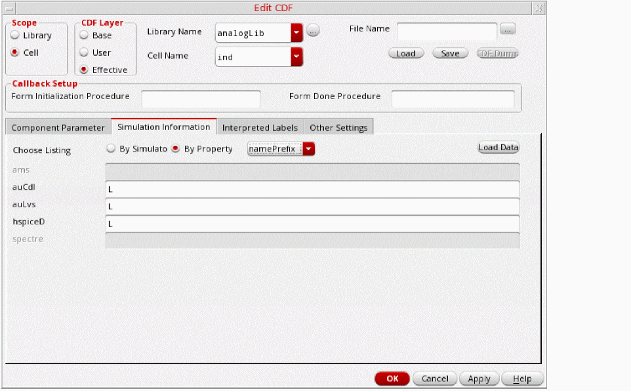Open Help for Edit CDF
The width and height of the screenshot is (631, 391).
[x=522, y=379]
